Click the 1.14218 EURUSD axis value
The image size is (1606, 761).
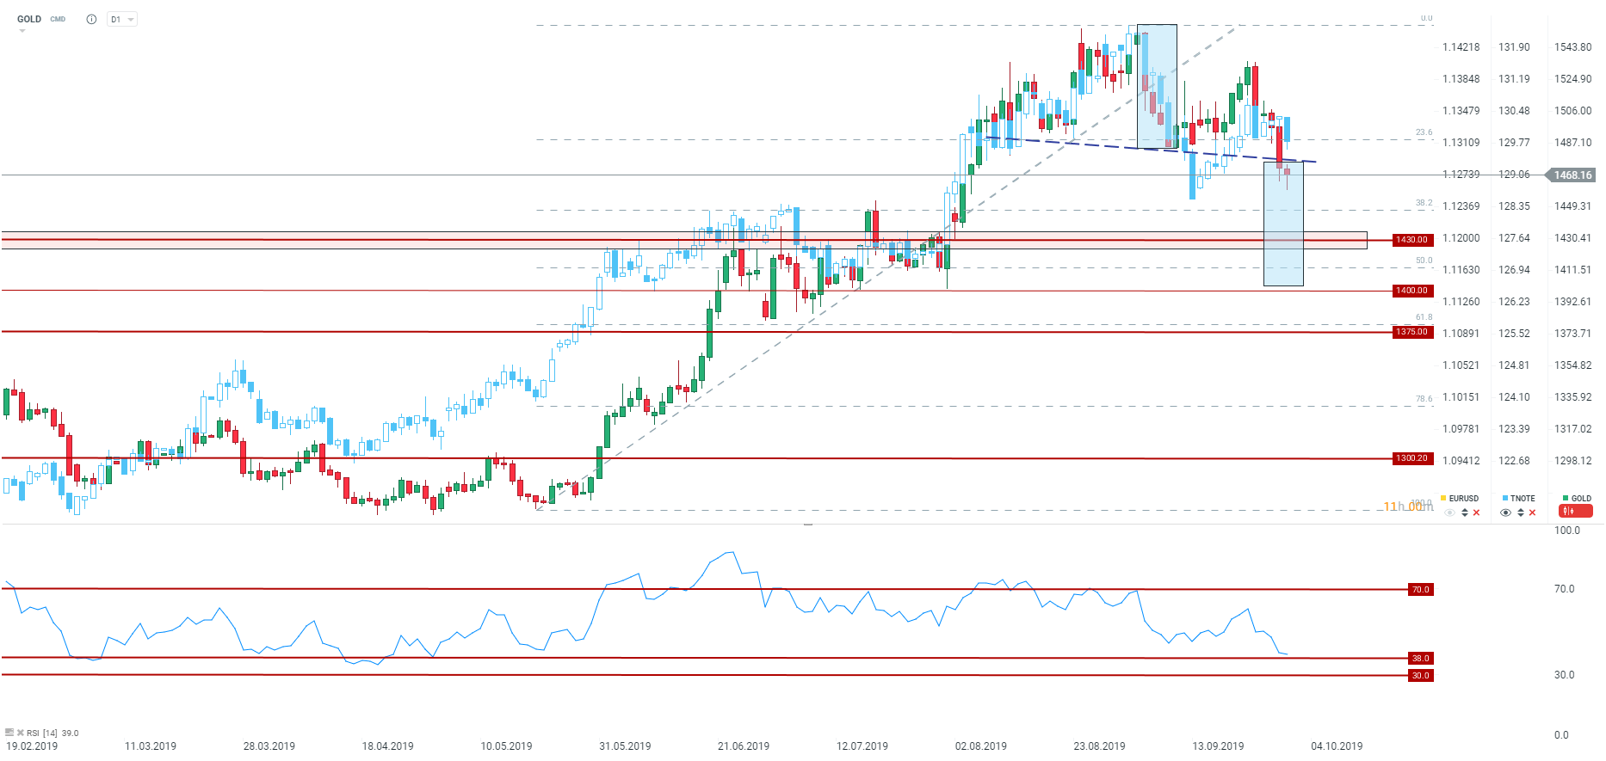pos(1461,47)
